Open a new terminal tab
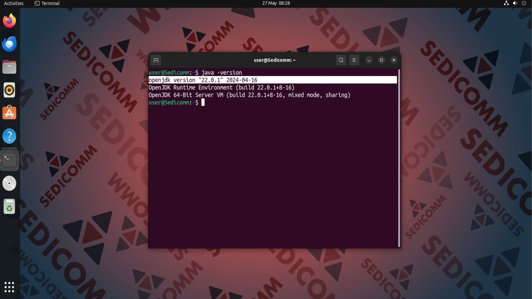 click(x=156, y=60)
